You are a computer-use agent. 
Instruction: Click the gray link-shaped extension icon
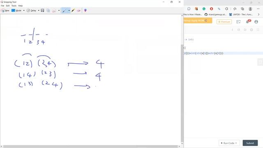pyautogui.click(x=219, y=9)
